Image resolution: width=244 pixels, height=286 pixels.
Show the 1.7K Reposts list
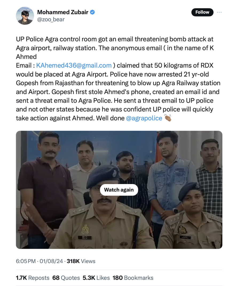tap(33, 278)
